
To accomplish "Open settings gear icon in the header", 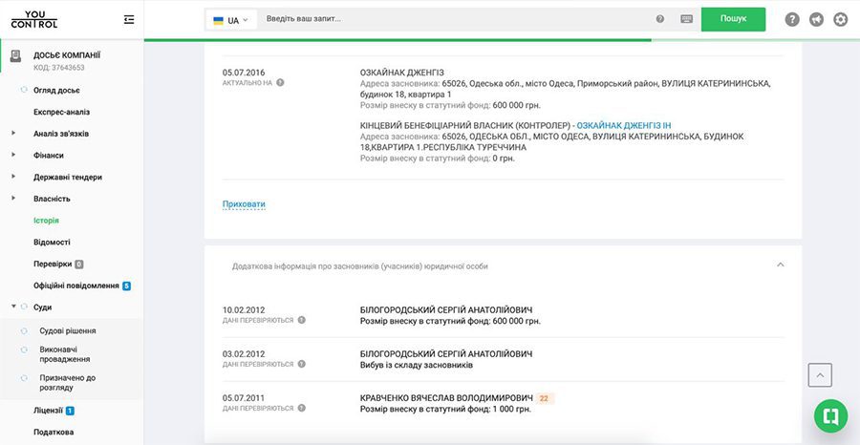I will pyautogui.click(x=840, y=20).
